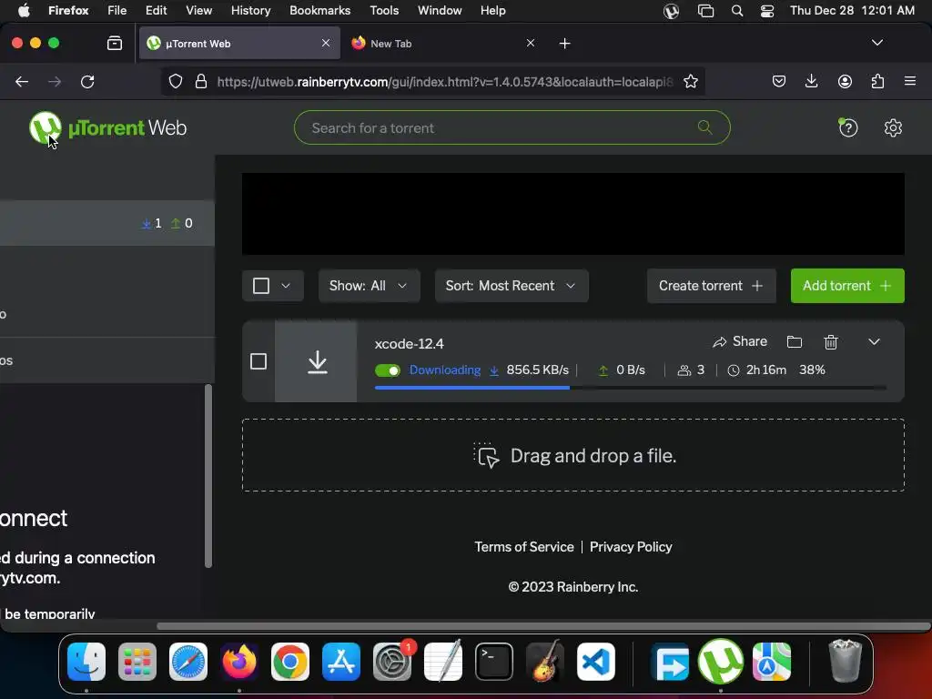
Task: Click the green Add torrent button
Action: (847, 286)
